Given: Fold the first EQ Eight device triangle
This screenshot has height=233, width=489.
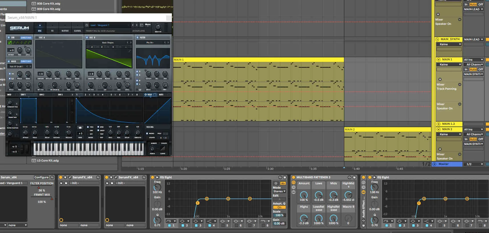Looking at the screenshot, I should 157,177.
